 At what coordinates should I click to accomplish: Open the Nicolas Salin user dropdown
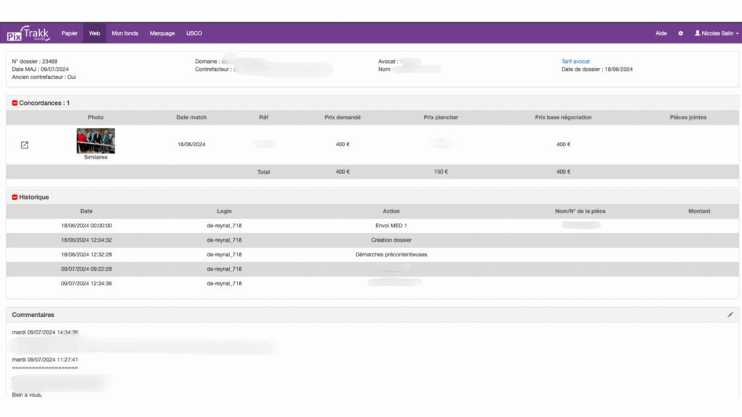pos(716,33)
